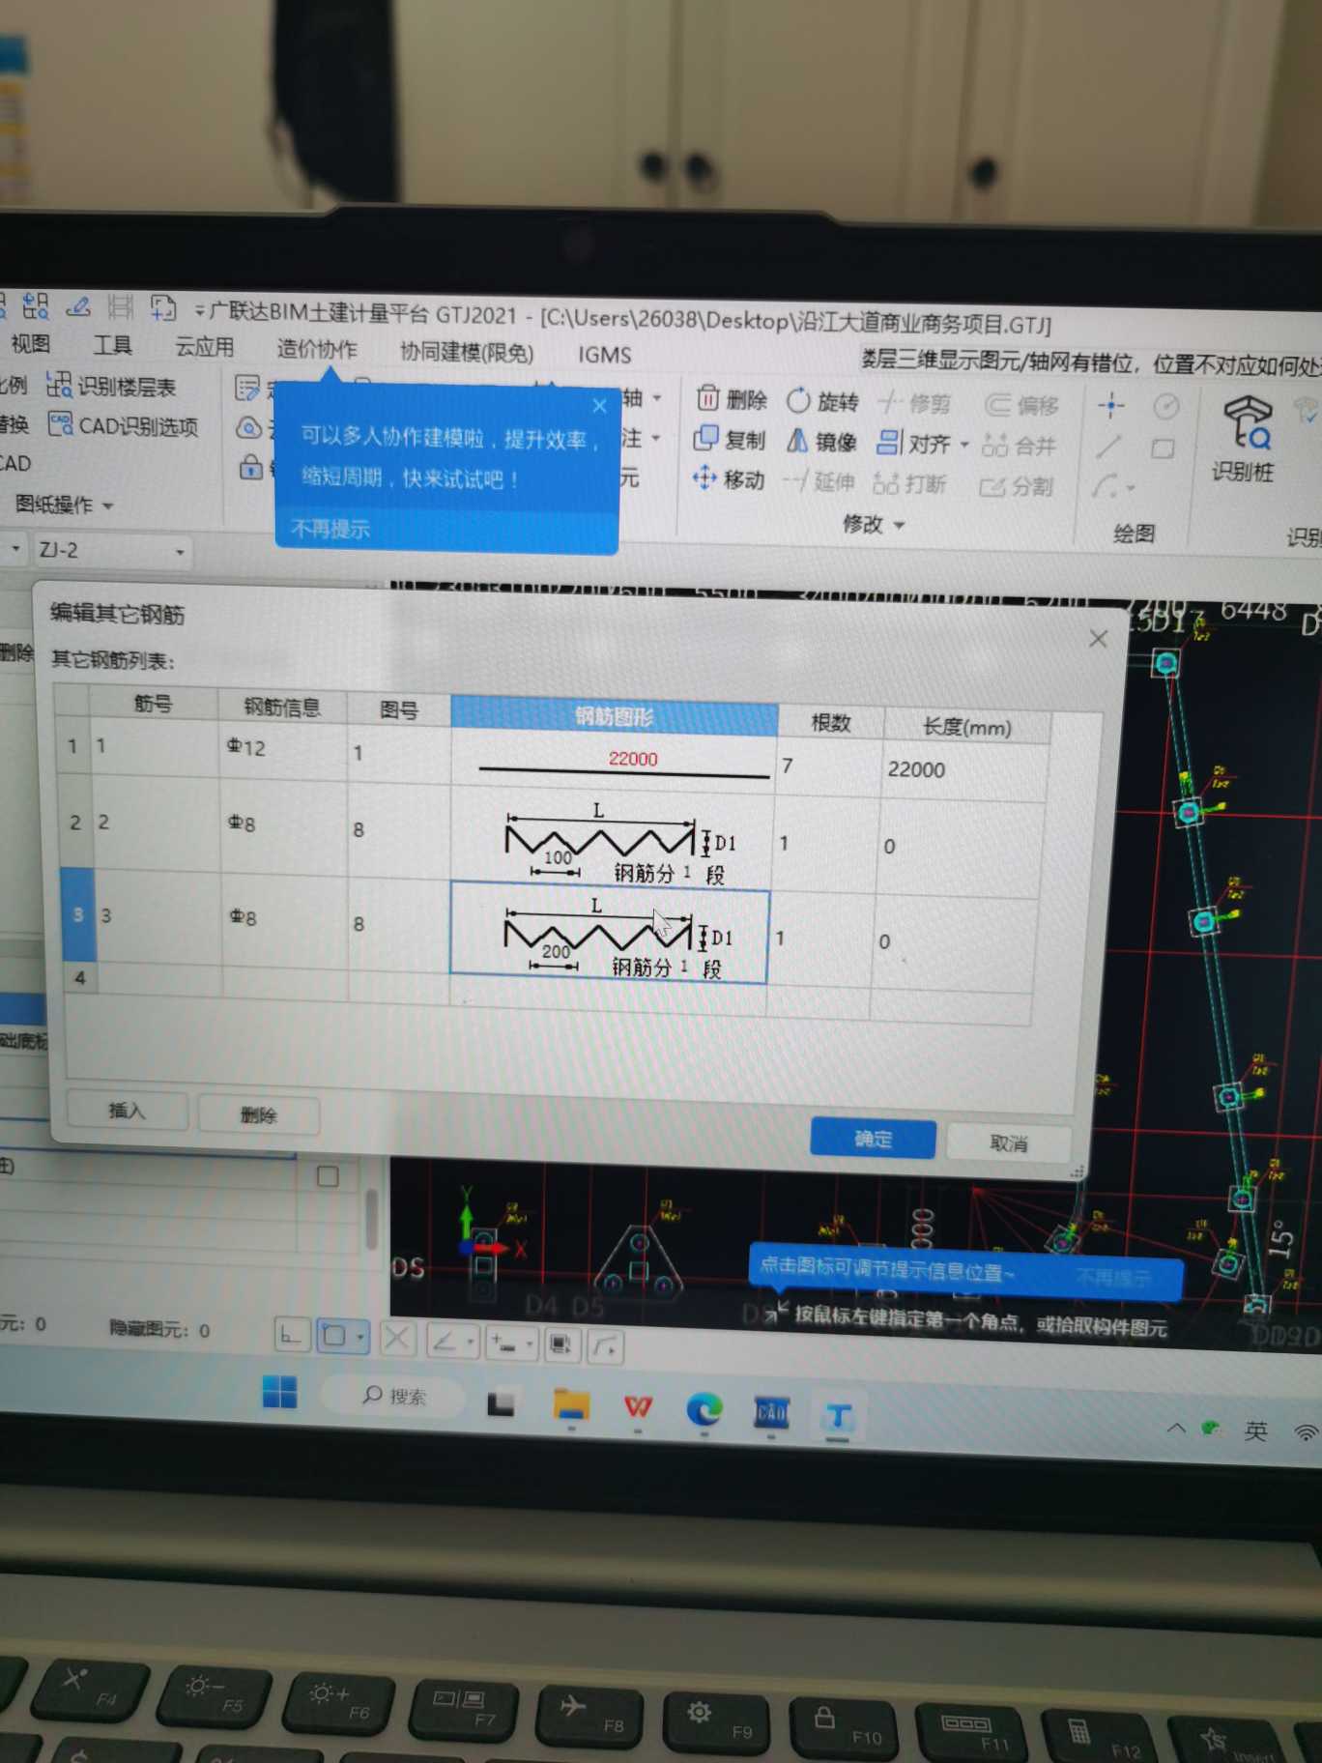Click the 确定 confirm button
This screenshot has height=1763, width=1322.
click(x=873, y=1139)
